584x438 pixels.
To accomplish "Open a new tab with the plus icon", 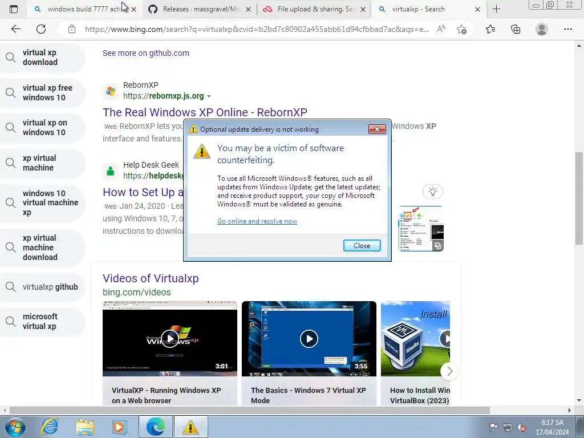I will click(496, 9).
